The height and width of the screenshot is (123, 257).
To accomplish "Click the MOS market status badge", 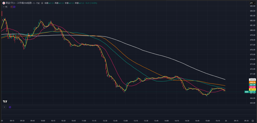I will pyautogui.click(x=246, y=92).
